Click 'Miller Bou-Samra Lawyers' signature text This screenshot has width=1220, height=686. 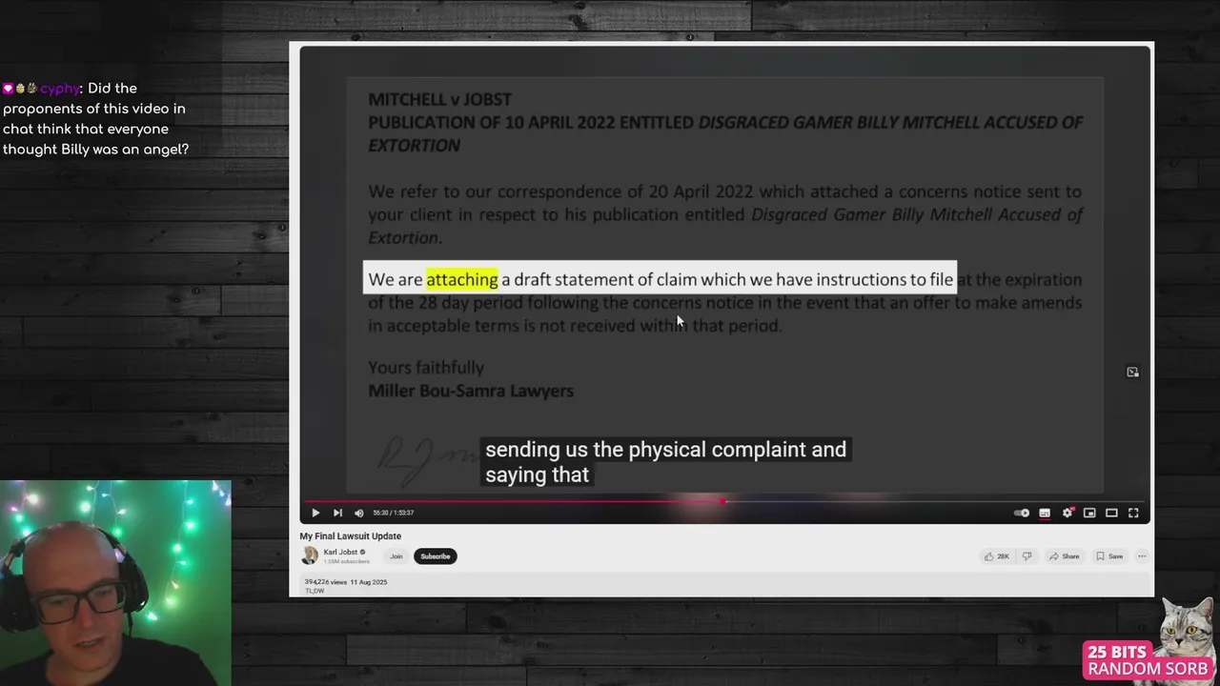click(471, 391)
